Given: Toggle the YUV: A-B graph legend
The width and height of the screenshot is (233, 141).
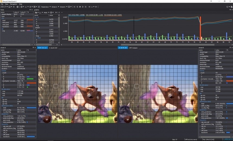Looking at the screenshot, I should click(x=76, y=15).
